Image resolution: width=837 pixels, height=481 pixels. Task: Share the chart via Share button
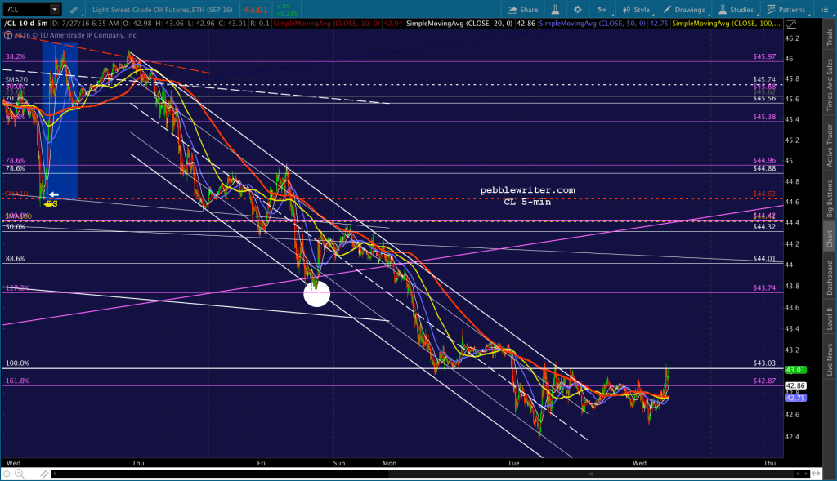[x=522, y=10]
